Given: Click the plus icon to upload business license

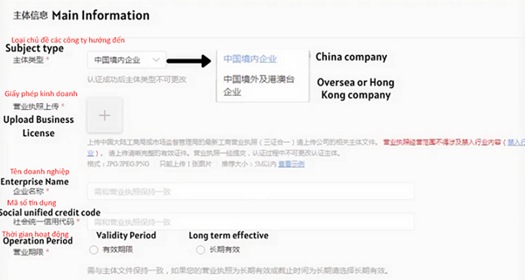Looking at the screenshot, I should click(104, 115).
